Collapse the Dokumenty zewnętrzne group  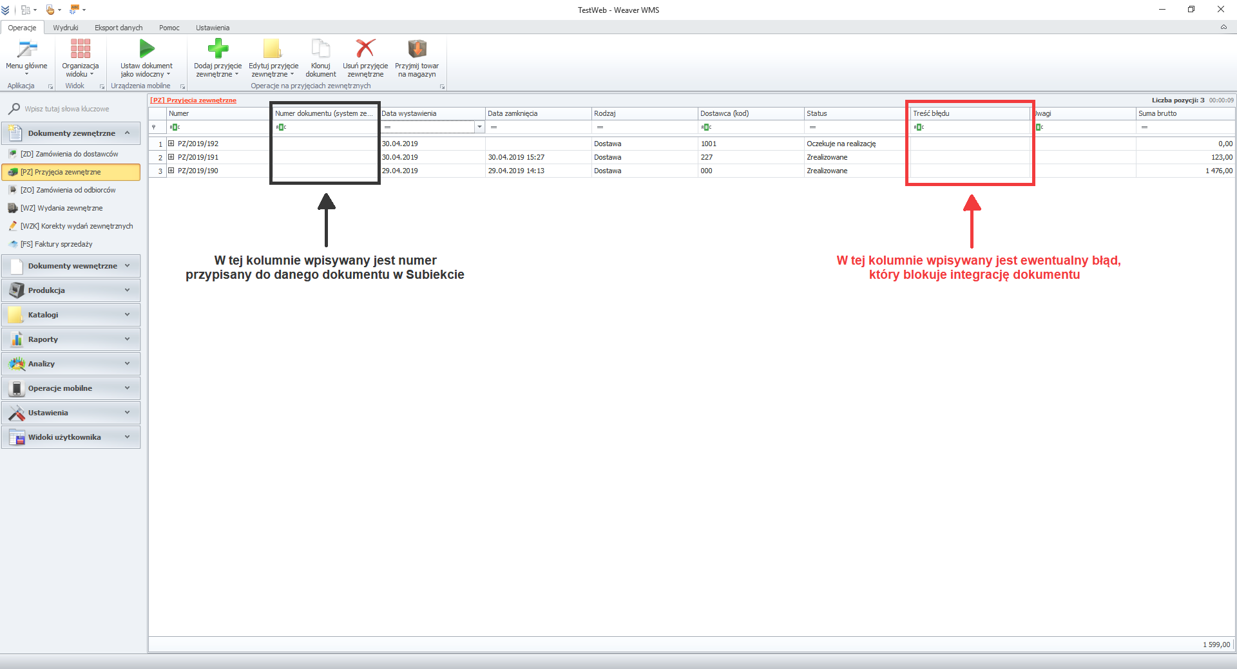coord(127,133)
